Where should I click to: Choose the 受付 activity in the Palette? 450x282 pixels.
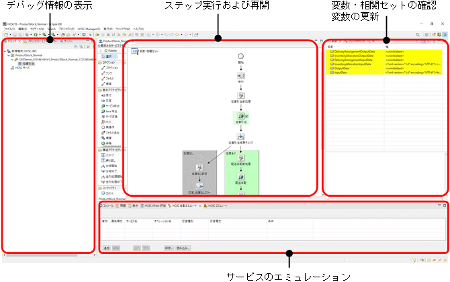pyautogui.click(x=107, y=95)
